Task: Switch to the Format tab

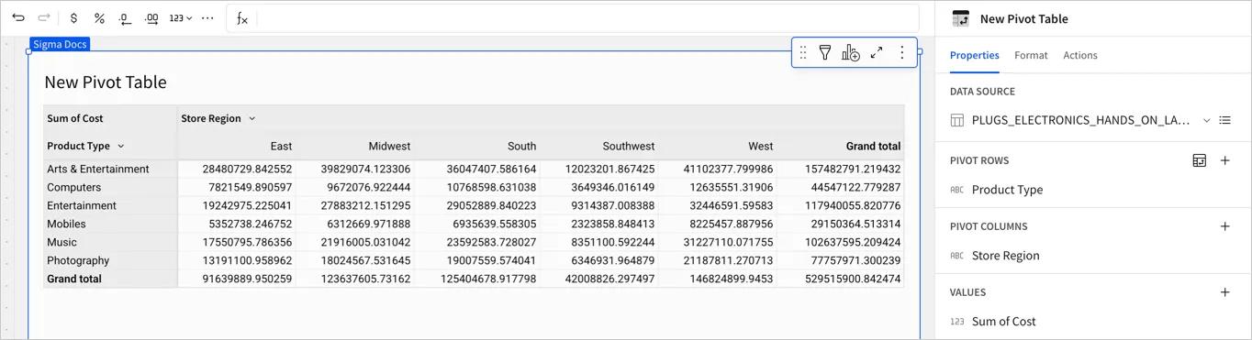Action: tap(1031, 55)
